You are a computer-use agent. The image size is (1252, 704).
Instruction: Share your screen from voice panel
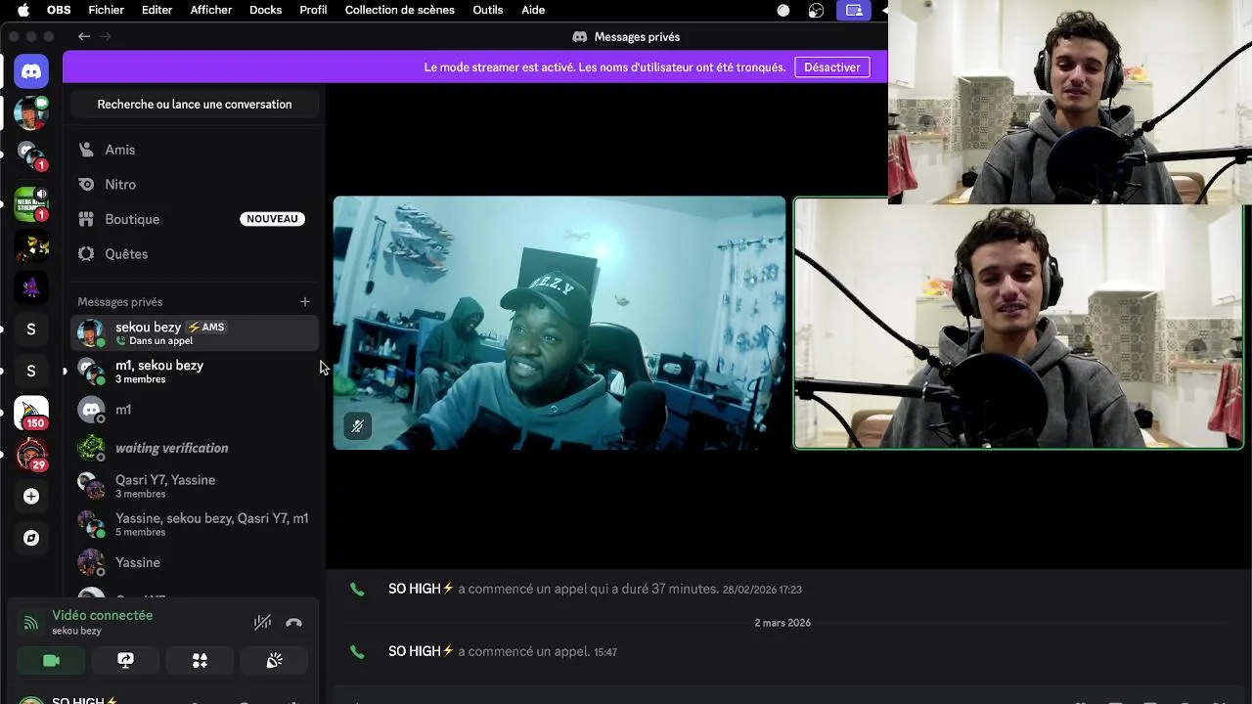click(x=125, y=661)
